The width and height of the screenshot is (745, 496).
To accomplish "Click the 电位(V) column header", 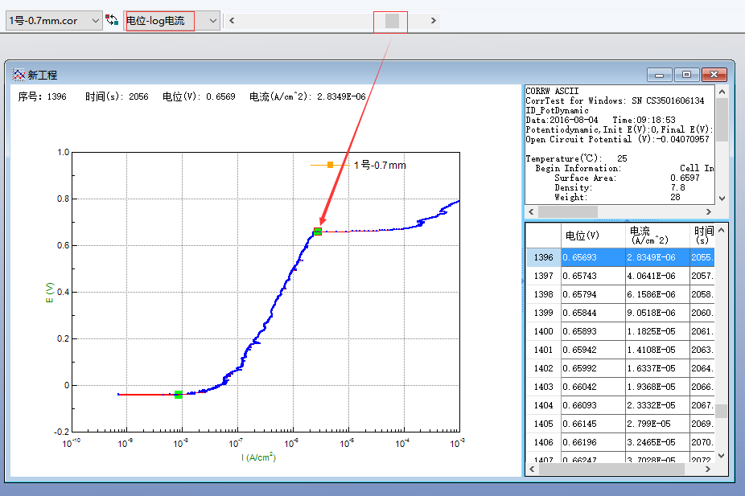I will [593, 236].
